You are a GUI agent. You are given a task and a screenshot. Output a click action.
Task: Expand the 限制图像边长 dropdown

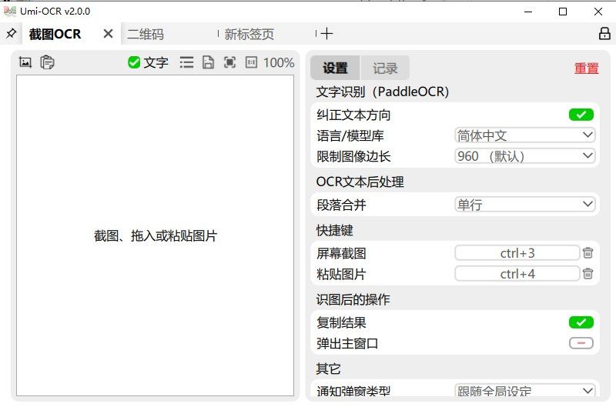click(x=524, y=156)
